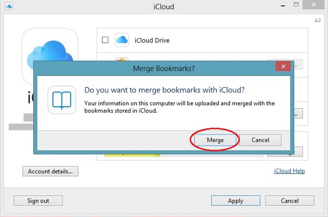Select the iCloud Drive label text

[152, 40]
